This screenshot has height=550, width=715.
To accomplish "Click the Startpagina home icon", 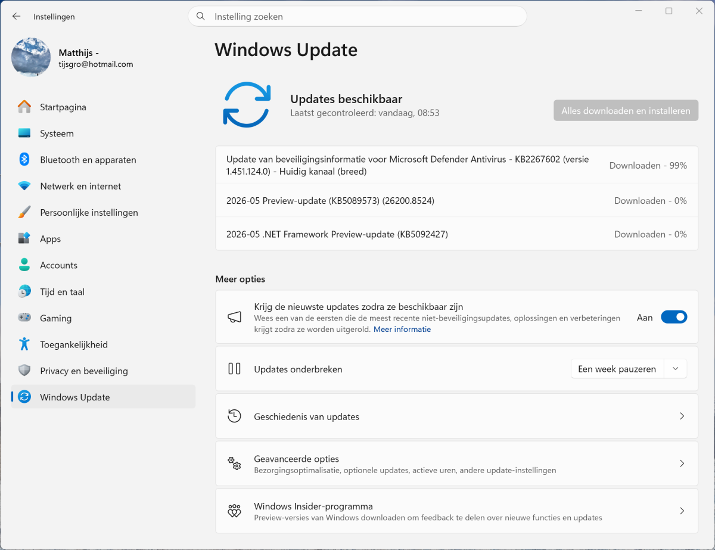I will tap(24, 107).
